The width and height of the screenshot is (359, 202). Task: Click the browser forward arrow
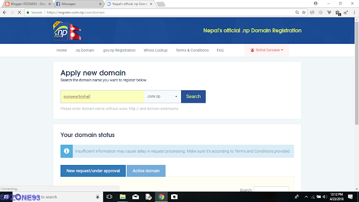pyautogui.click(x=12, y=12)
